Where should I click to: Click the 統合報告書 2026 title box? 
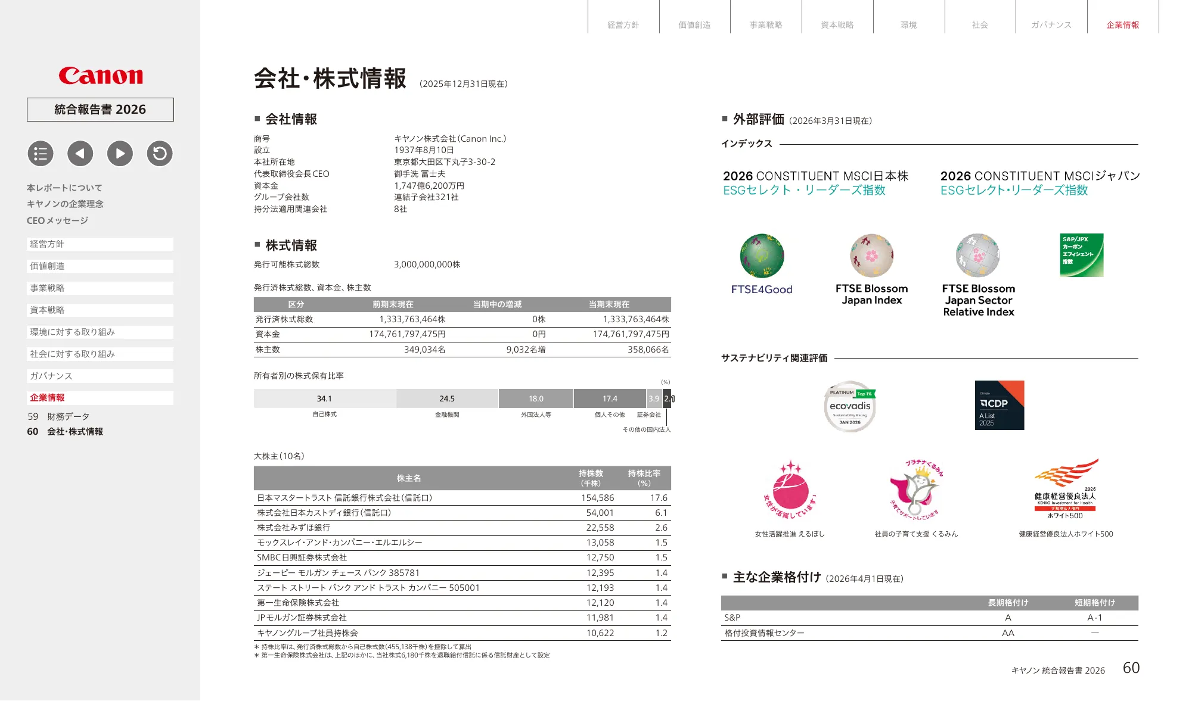tap(100, 110)
